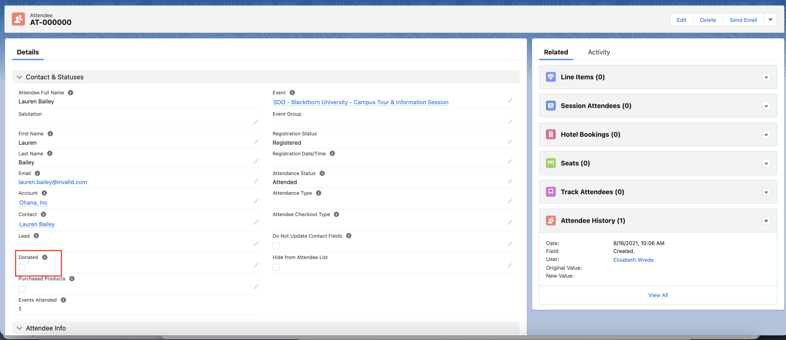Open Seats dropdown menu
Image resolution: width=786 pixels, height=340 pixels.
766,164
